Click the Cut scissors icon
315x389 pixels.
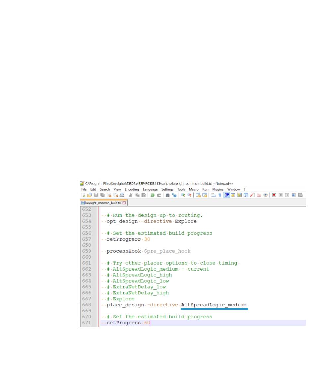click(x=131, y=195)
